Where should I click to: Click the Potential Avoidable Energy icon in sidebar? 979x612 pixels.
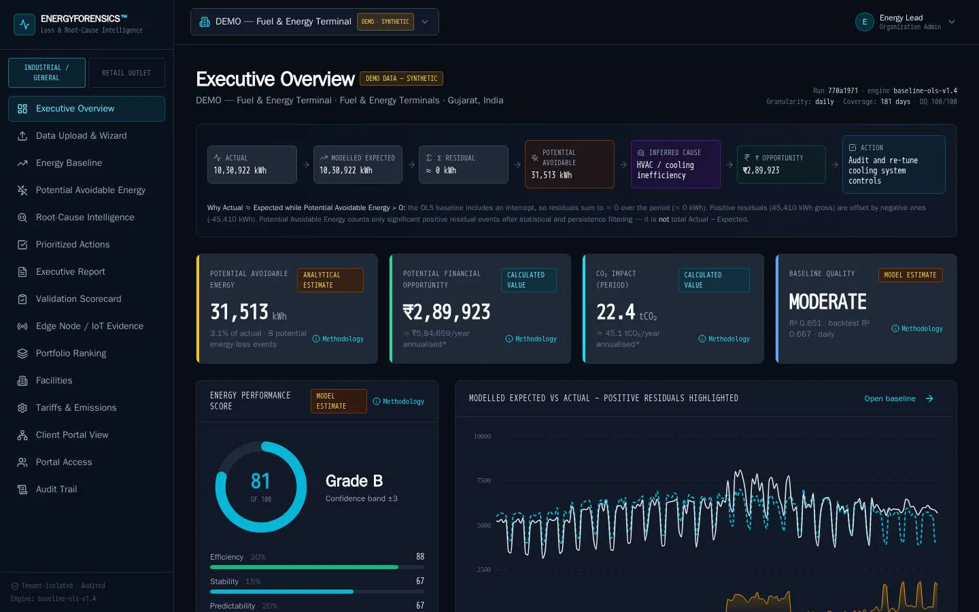pos(22,190)
